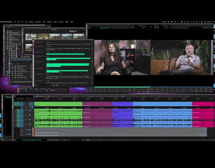This screenshot has height=168, width=215.
Task: Open the Composer menu in the menu bar
Action: [x=38, y=22]
